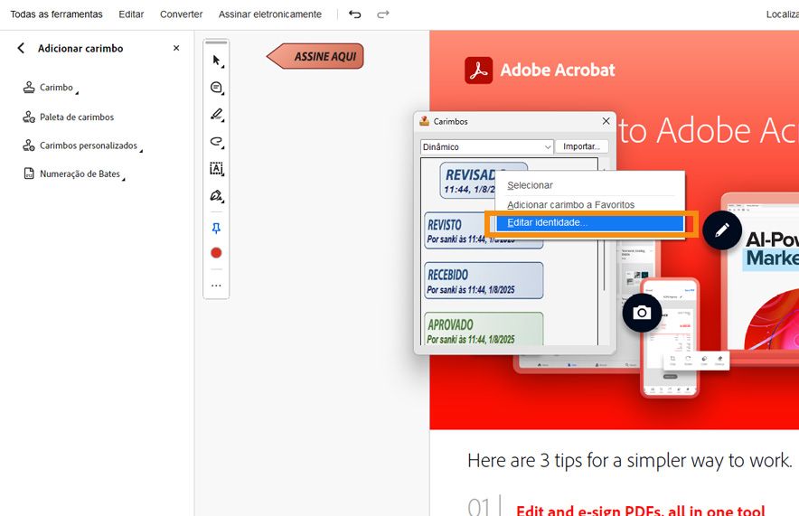Click the Numeração de Bates page icon
799x516 pixels.
(x=29, y=174)
